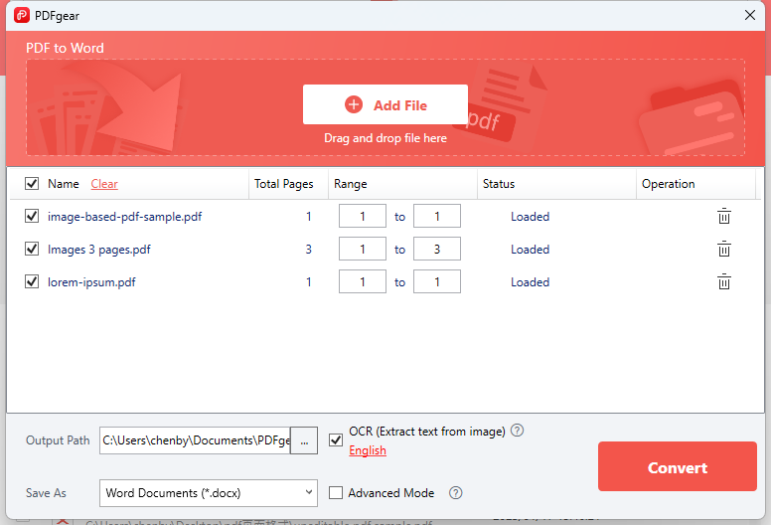Select the file name image-based-pdf-sample.pdf

(x=124, y=217)
